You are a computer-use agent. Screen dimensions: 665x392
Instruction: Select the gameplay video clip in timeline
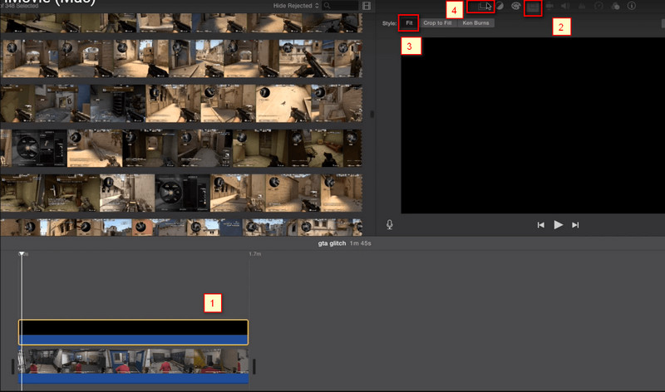click(x=133, y=364)
